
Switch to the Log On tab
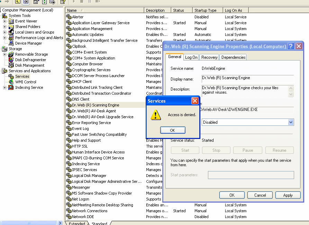point(191,57)
